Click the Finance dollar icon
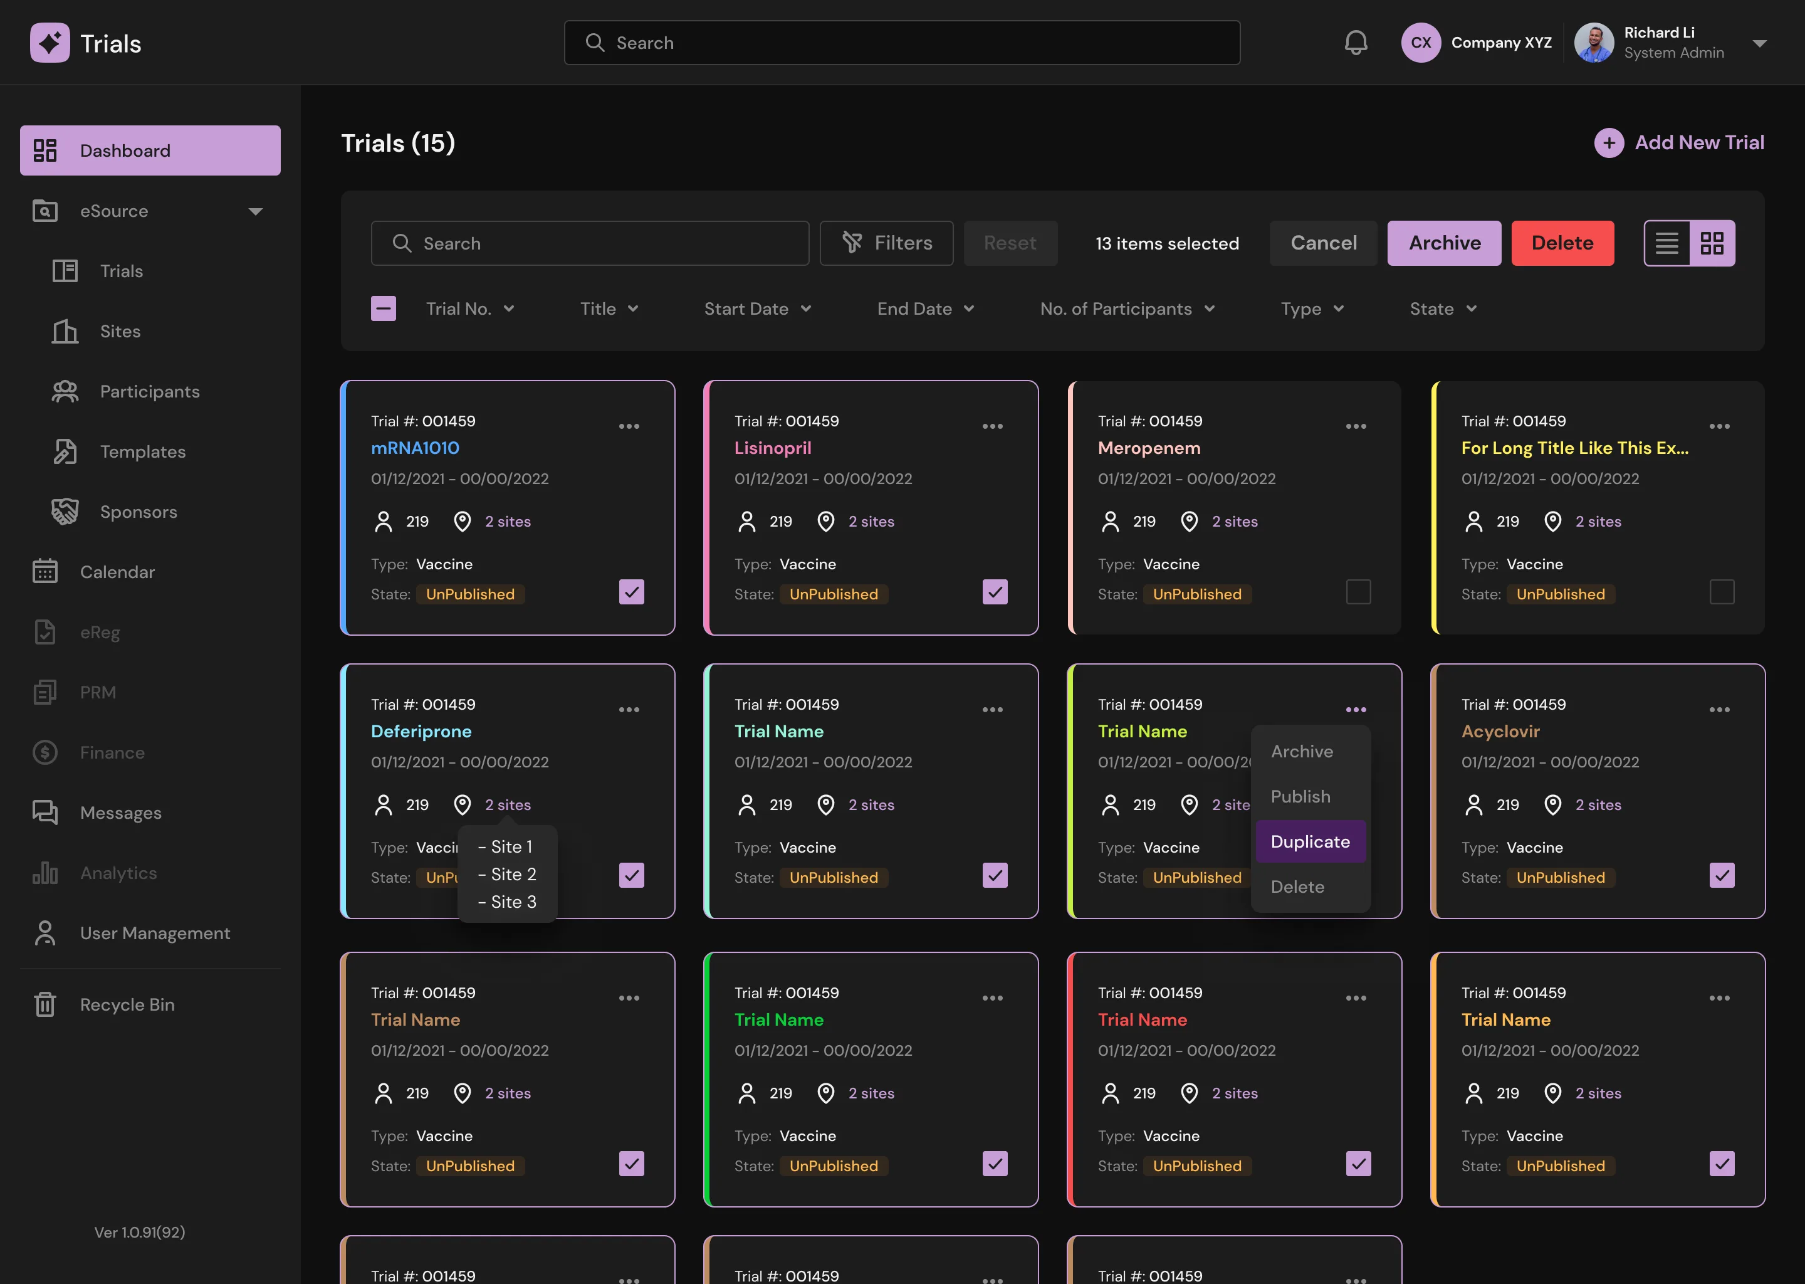Screen dimensions: 1805x1284 coord(45,752)
